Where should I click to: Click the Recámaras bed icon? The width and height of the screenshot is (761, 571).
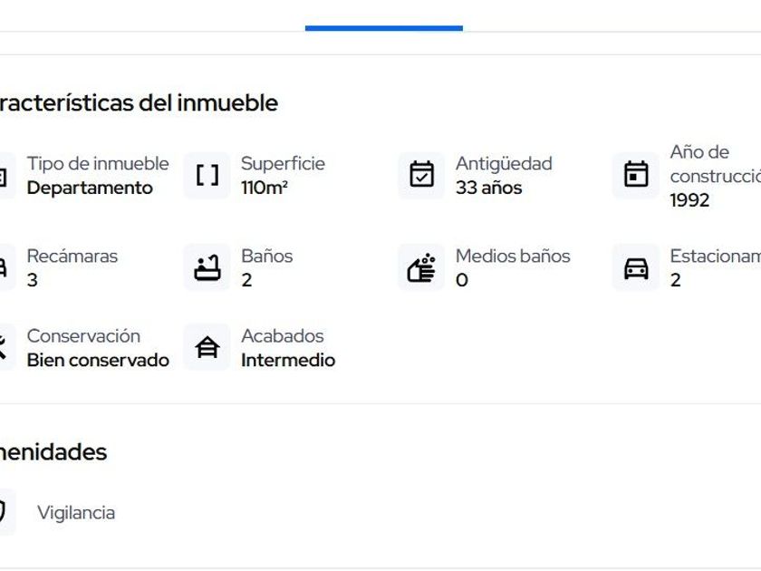pos(4,267)
